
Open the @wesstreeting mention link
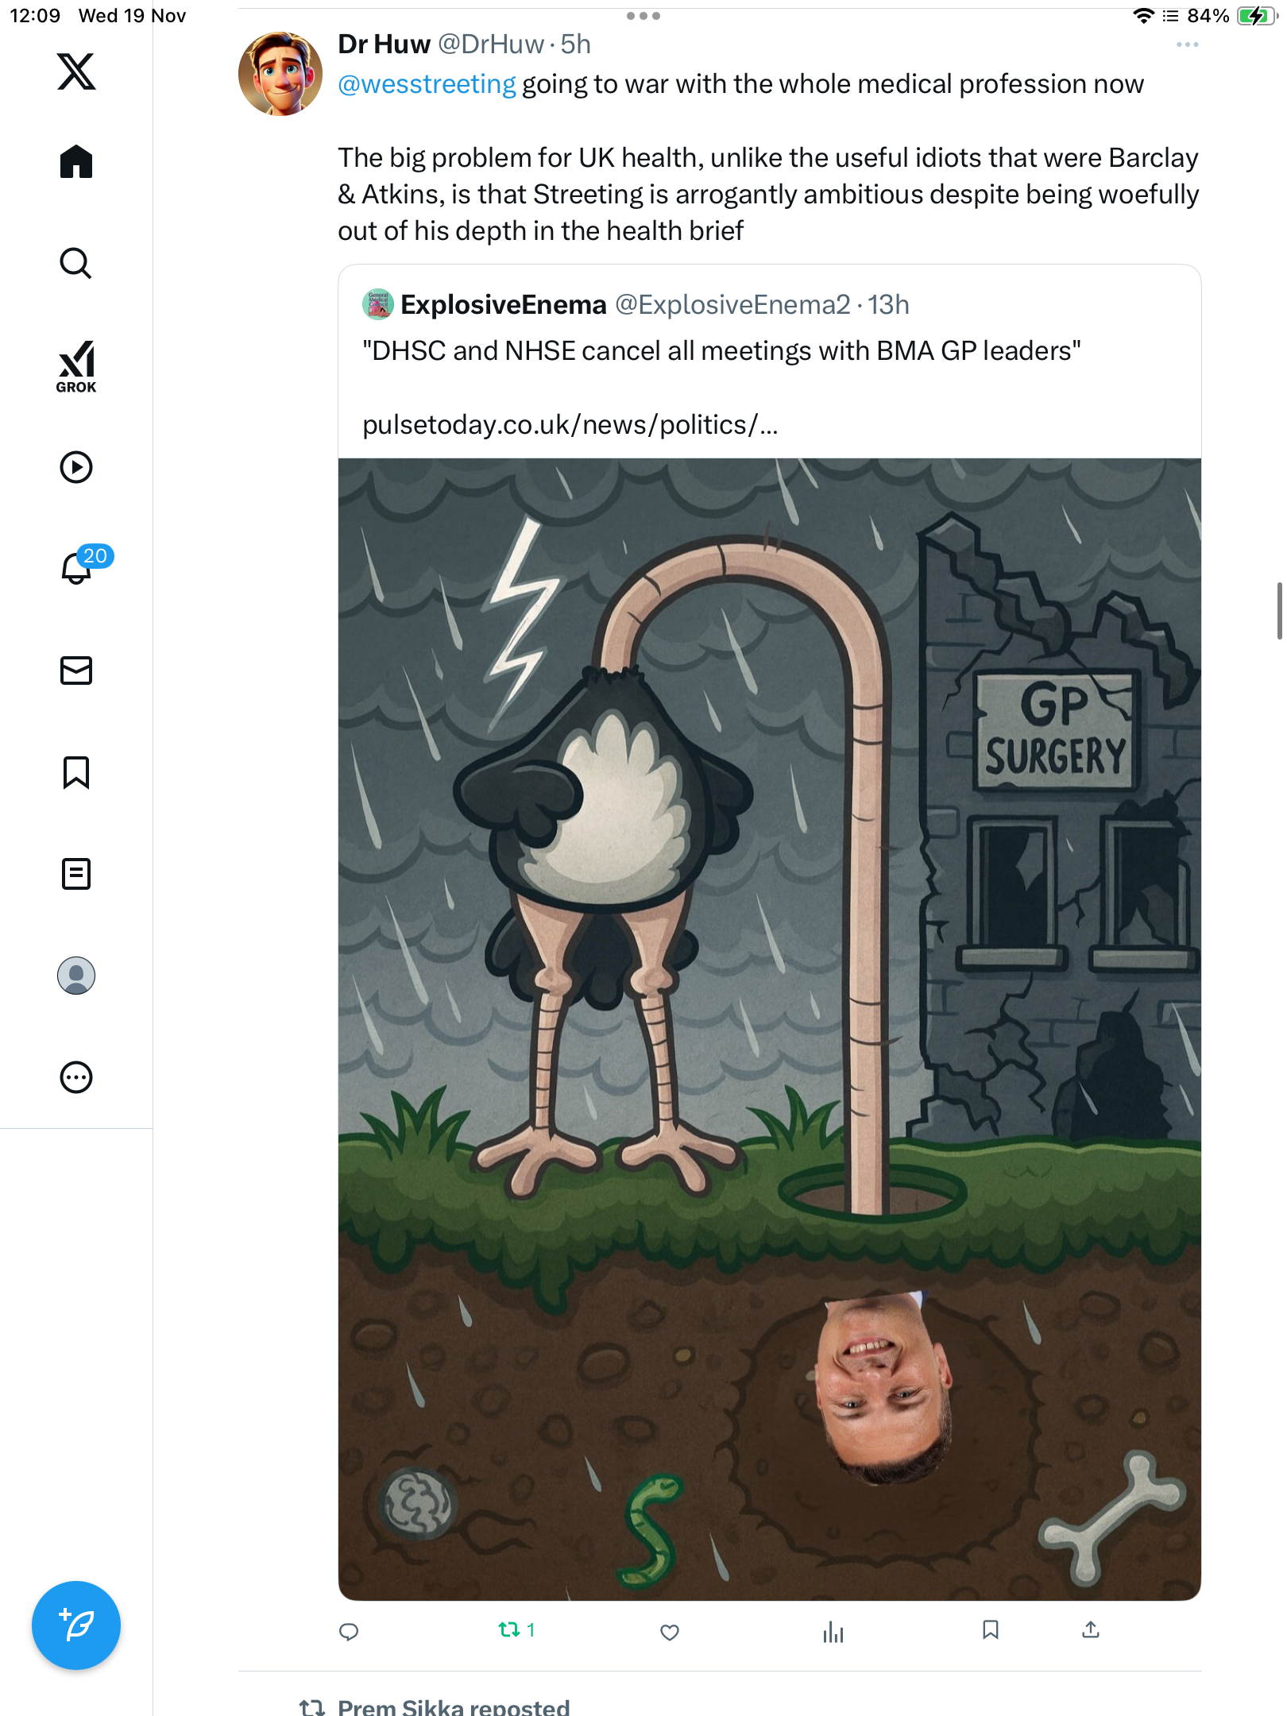pyautogui.click(x=427, y=84)
